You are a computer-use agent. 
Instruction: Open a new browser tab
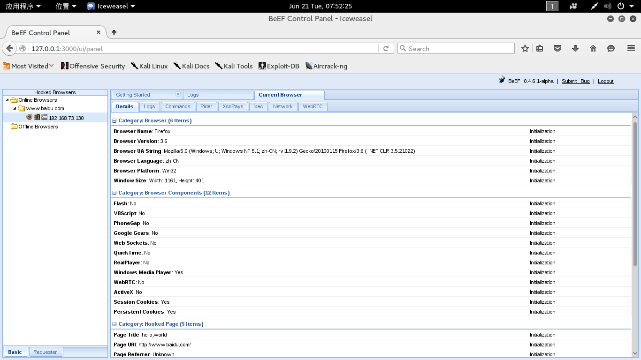click(x=114, y=32)
